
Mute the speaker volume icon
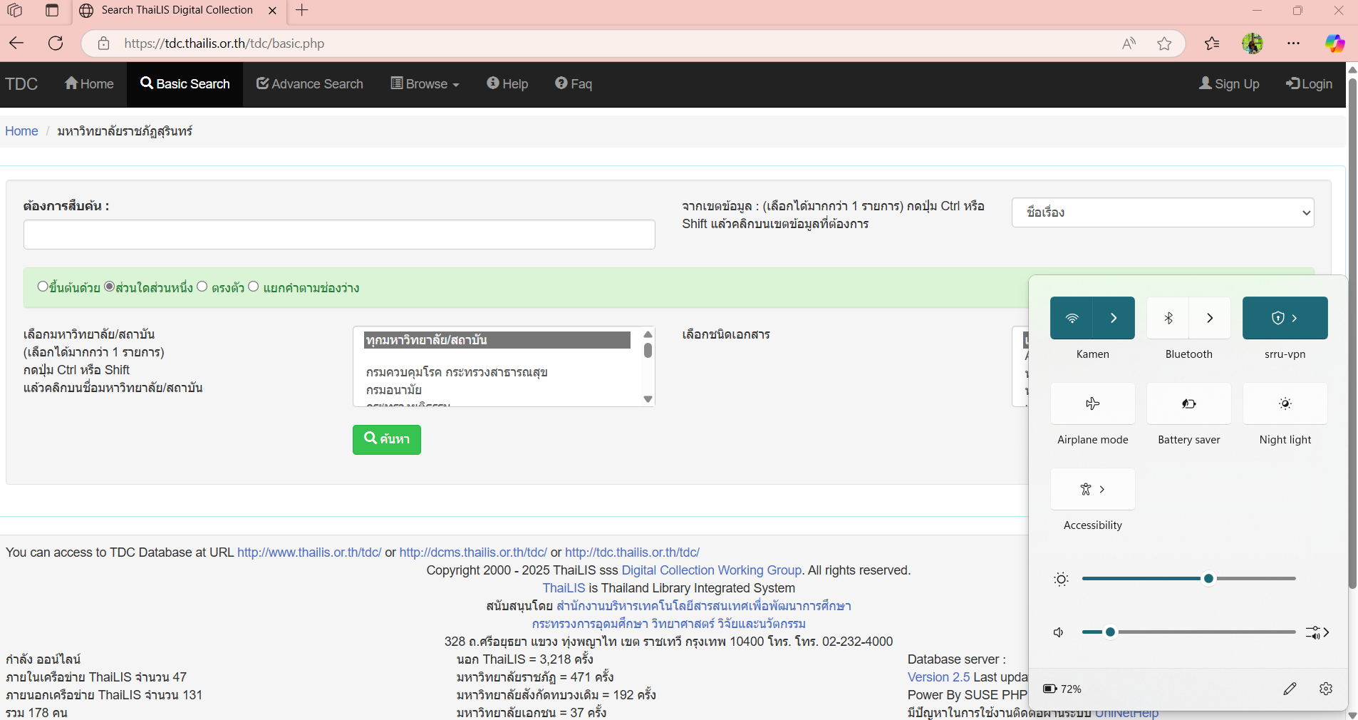pos(1059,632)
